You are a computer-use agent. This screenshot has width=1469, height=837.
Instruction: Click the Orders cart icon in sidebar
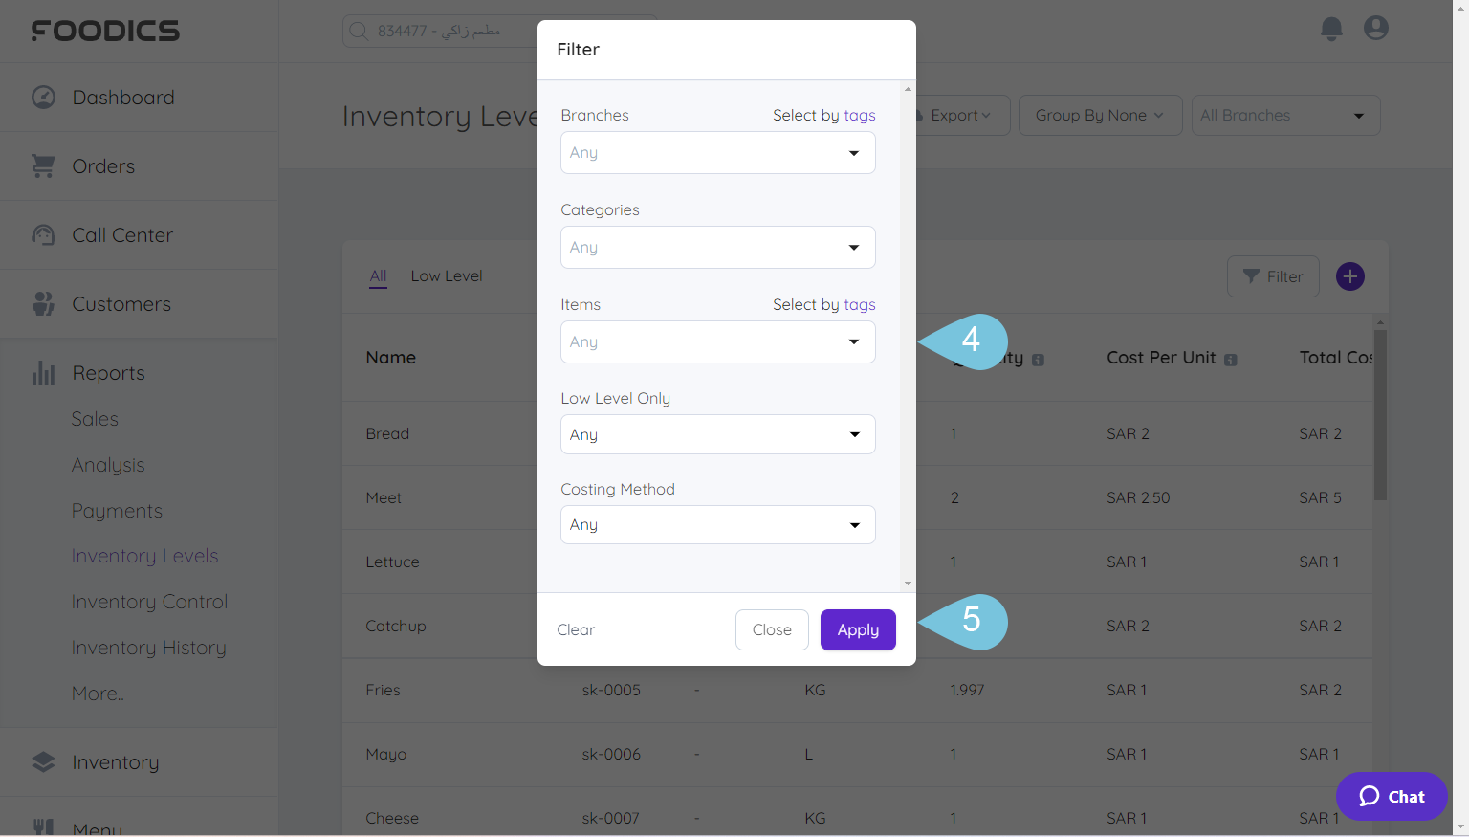pos(43,165)
